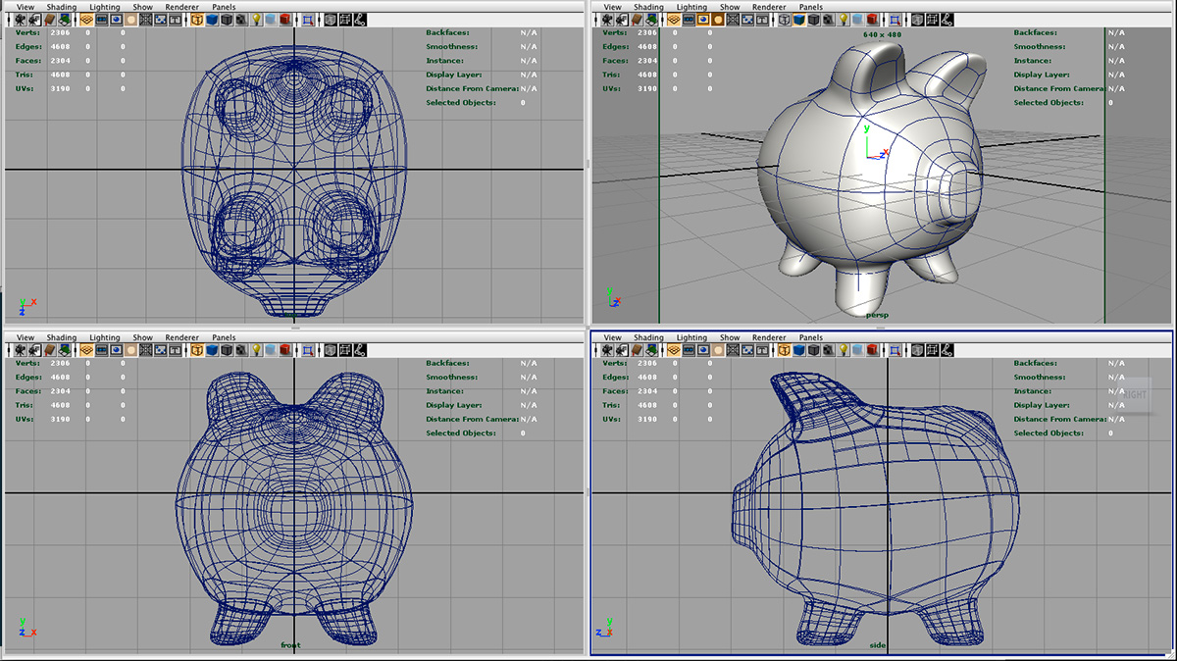Click Isolate Select icon in top-left panel
The image size is (1177, 661).
308,20
